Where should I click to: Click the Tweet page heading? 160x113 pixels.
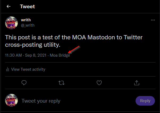[27, 6]
